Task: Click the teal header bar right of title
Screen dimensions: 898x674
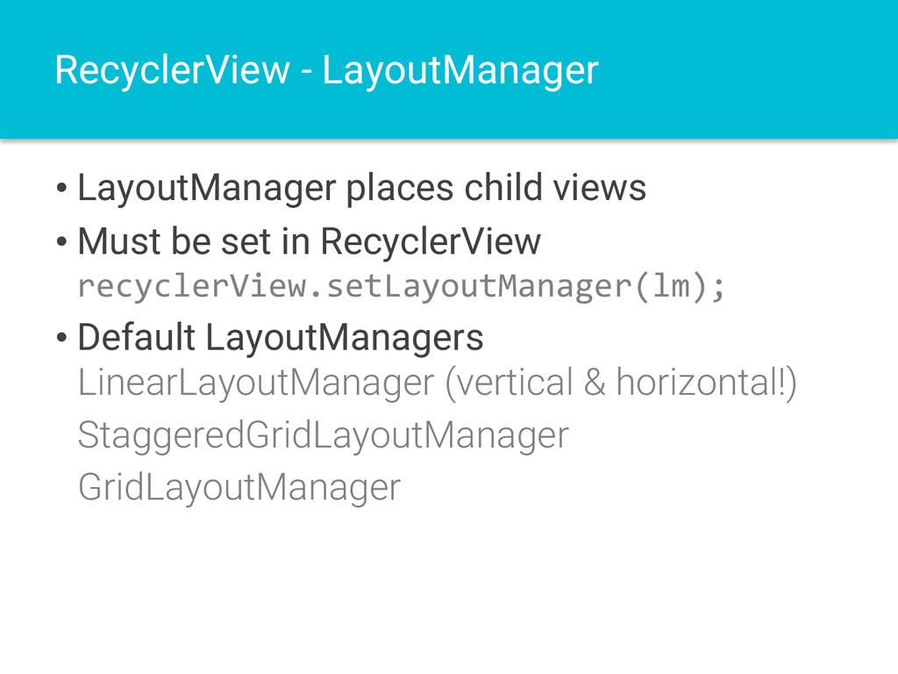Action: coord(745,68)
